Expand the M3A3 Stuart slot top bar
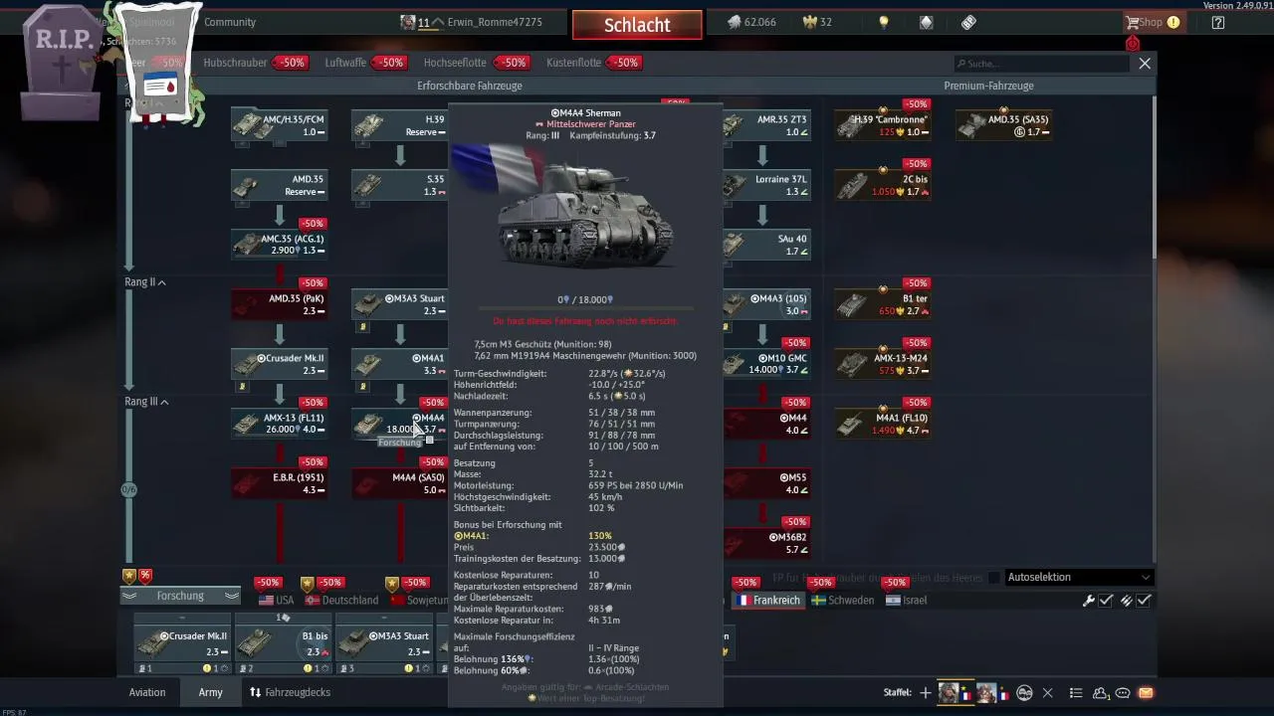 pyautogui.click(x=383, y=618)
